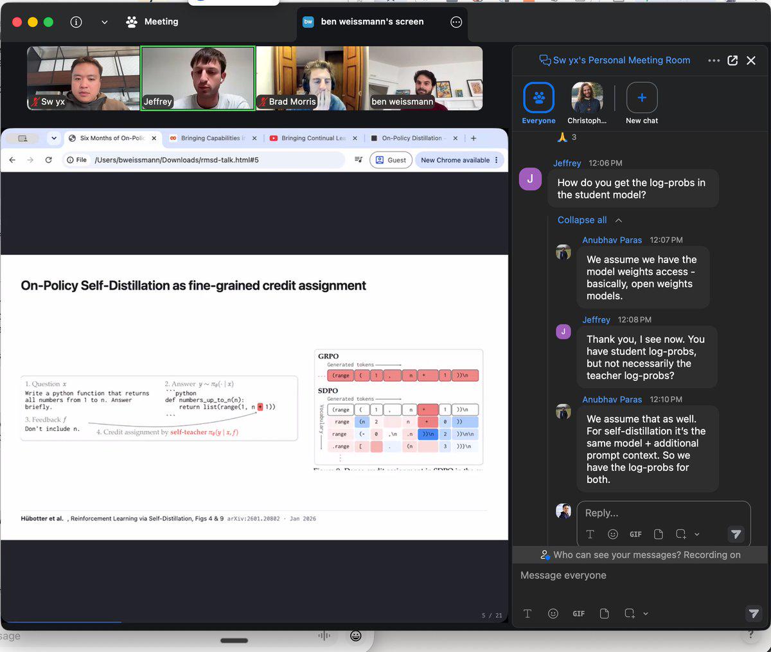Click Anubhav Paras name at 12:10 PM

pyautogui.click(x=612, y=400)
